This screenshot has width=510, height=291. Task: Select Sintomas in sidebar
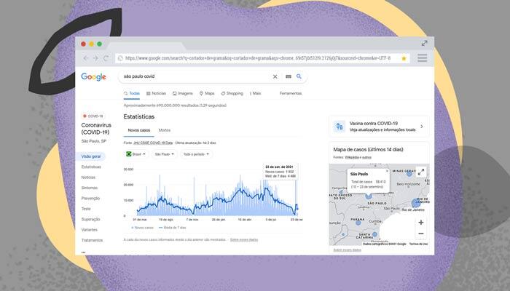[x=90, y=188]
